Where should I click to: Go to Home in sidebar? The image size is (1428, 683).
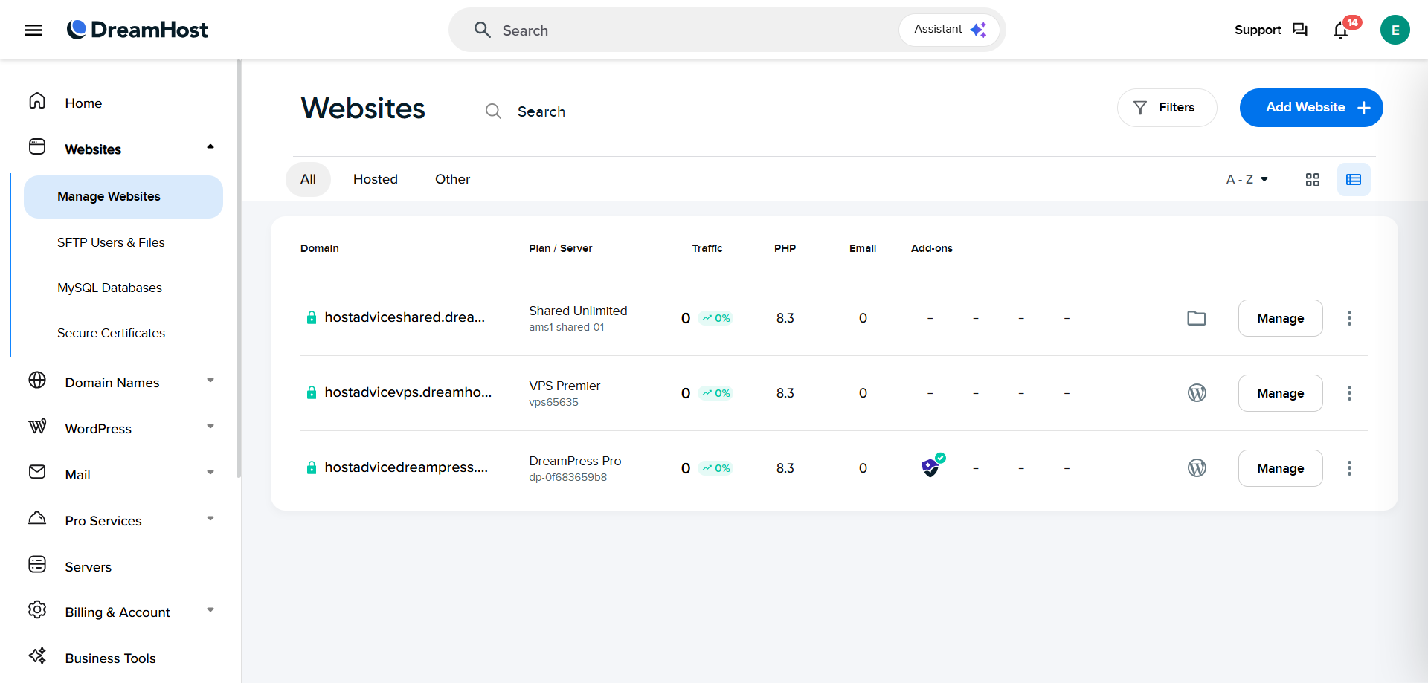pyautogui.click(x=83, y=103)
